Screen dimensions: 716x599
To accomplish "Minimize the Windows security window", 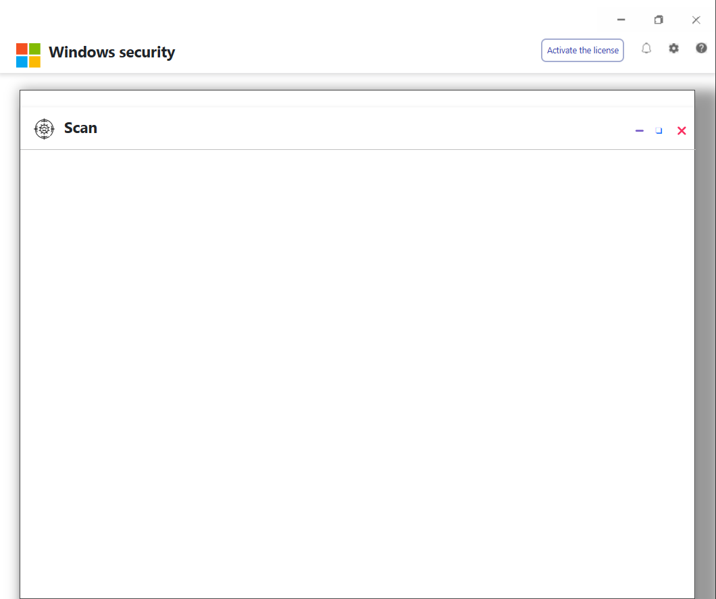I will click(621, 20).
